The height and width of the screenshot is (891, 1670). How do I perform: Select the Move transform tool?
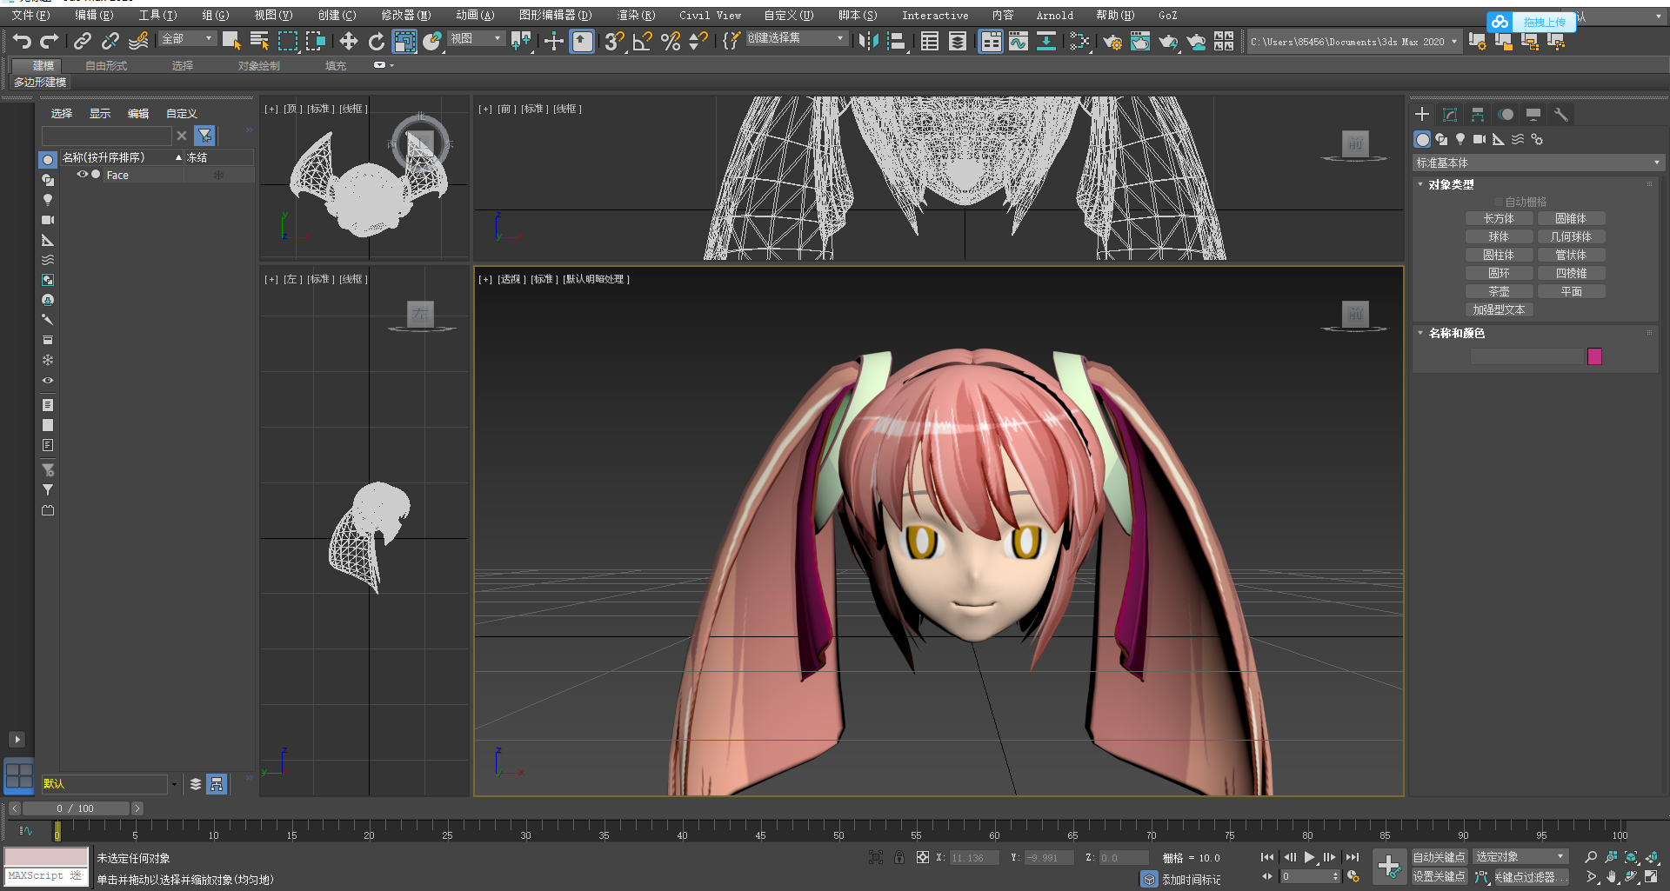pos(348,41)
